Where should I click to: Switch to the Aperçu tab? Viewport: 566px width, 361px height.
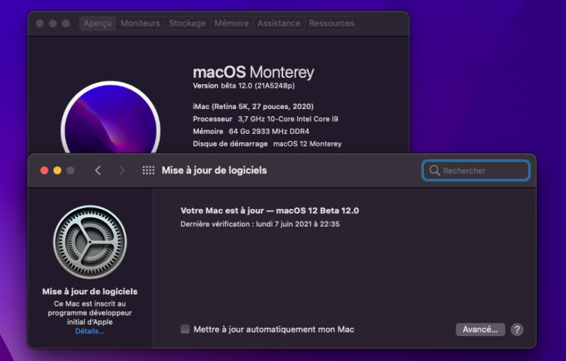(x=98, y=23)
